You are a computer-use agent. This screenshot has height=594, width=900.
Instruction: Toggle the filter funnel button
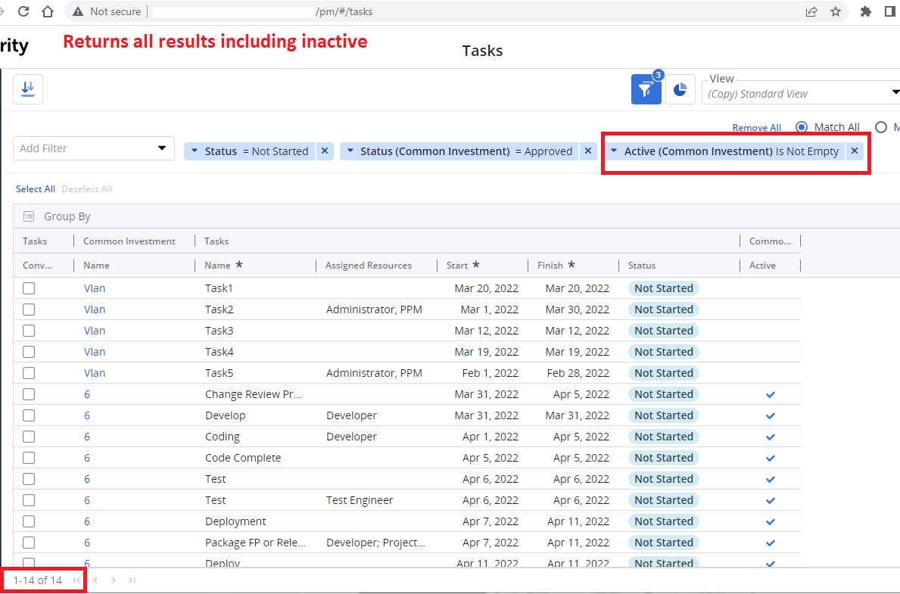click(645, 89)
